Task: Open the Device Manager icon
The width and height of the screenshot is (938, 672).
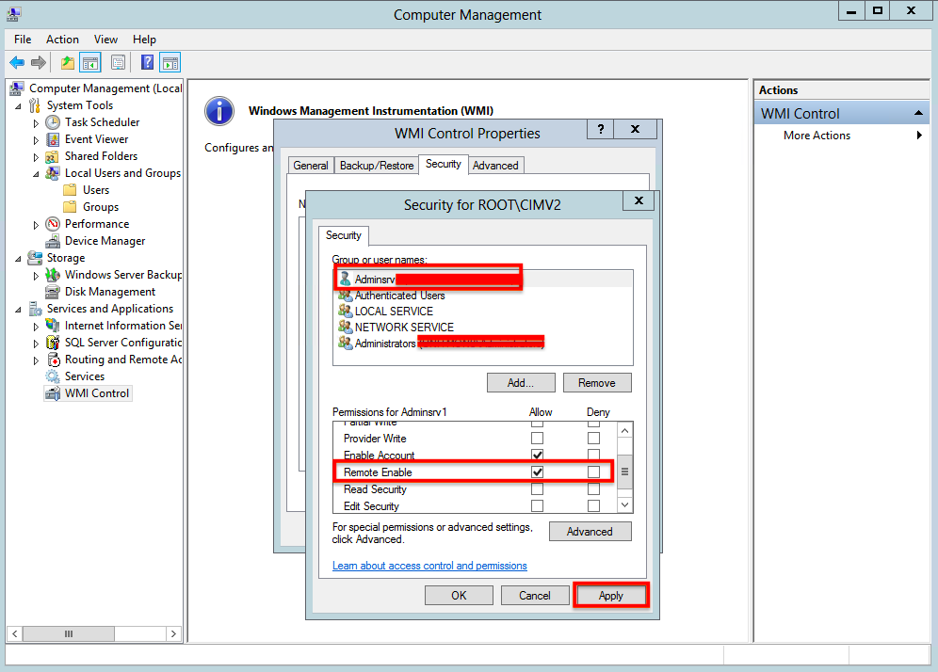Action: point(53,241)
